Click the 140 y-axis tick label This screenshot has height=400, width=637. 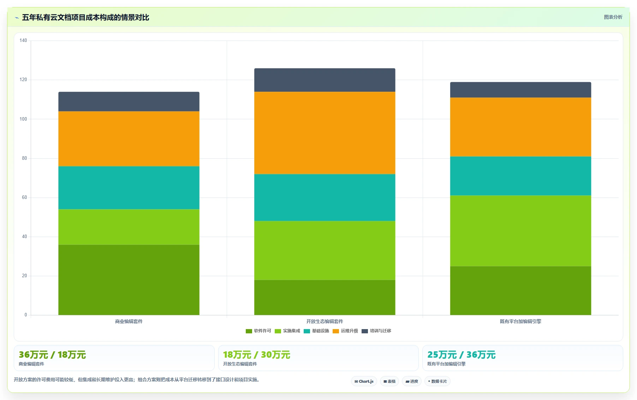(23, 41)
